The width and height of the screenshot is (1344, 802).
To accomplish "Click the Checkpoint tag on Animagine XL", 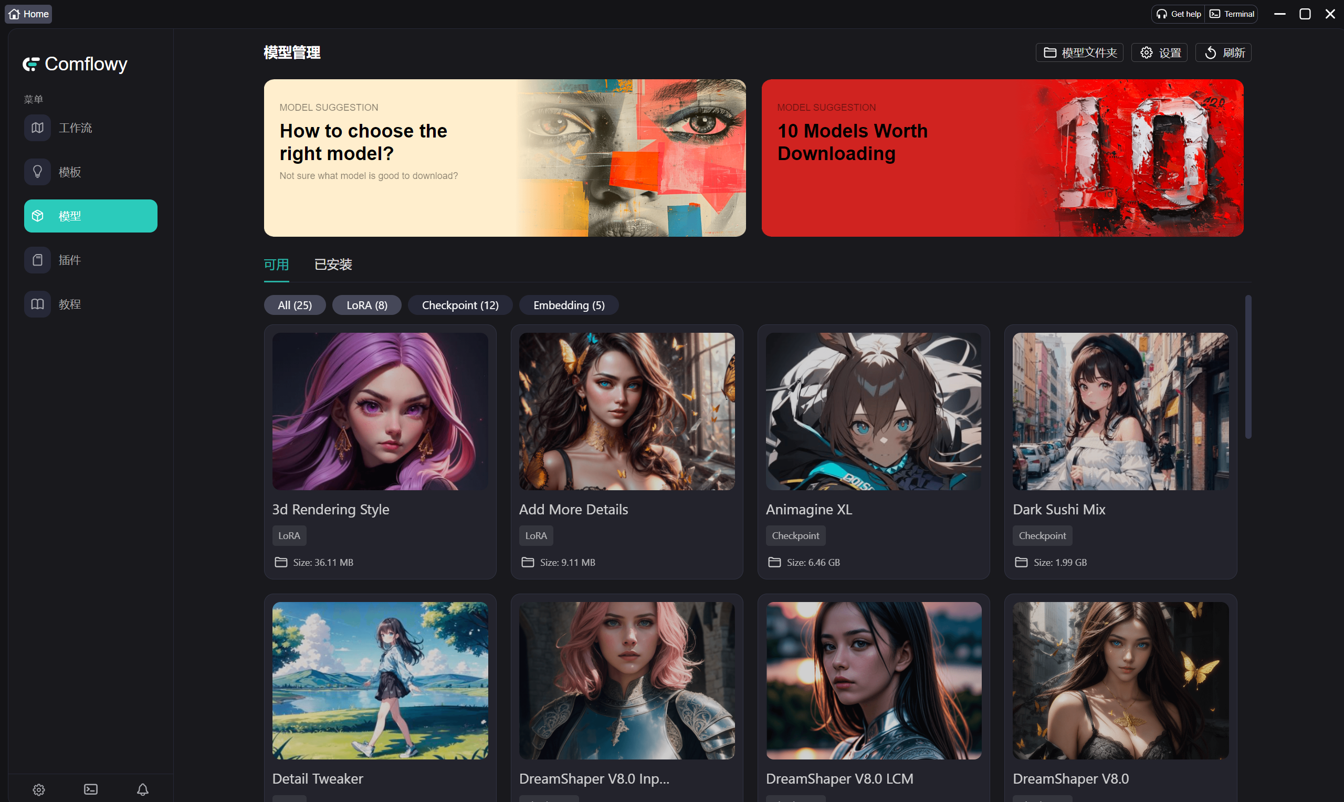I will pos(795,535).
